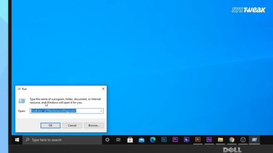
Task: Cancel the Run dialog
Action: 72,125
